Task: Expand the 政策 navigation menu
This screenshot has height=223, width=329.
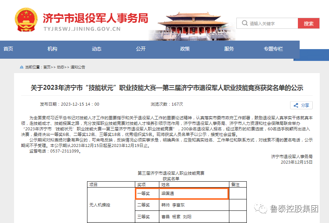Action: click(185, 48)
